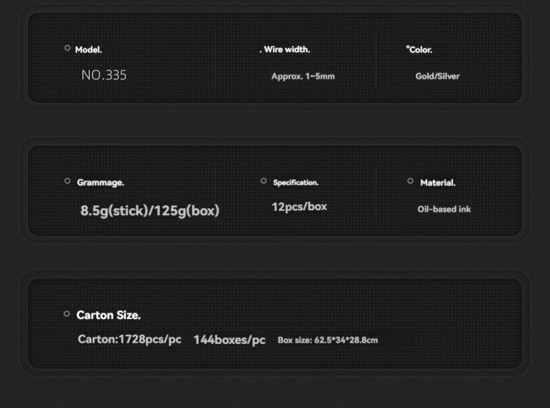Select '8.5g(stick)/125g(box)' text
Viewport: 550px width, 408px height.
150,210
